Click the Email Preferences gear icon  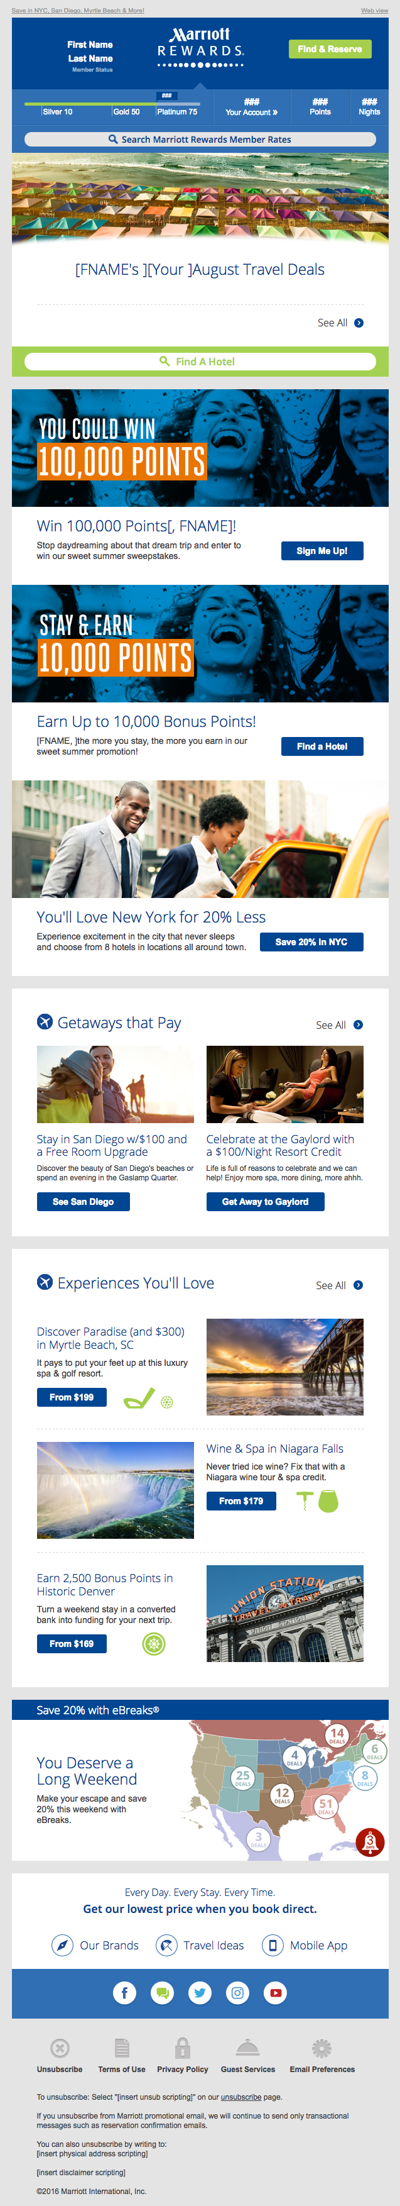tap(322, 2047)
